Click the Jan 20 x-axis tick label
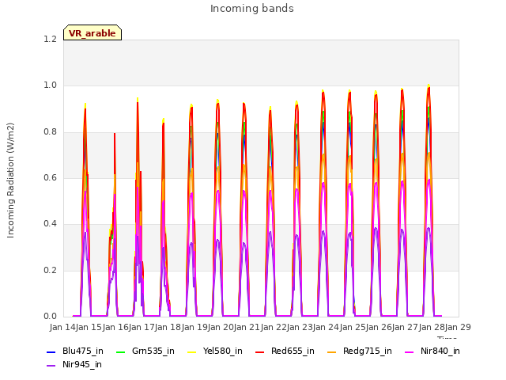This screenshot has width=506, height=380. pyautogui.click(x=221, y=327)
